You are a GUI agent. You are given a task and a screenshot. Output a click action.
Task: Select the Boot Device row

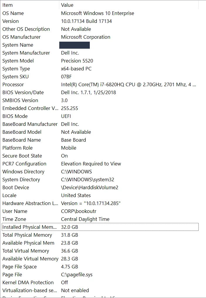[100, 188]
